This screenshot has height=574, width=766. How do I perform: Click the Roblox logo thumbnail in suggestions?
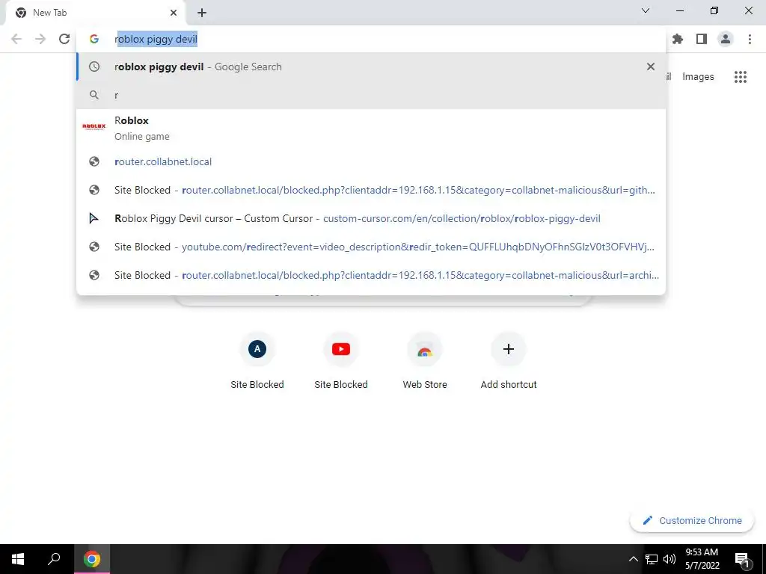94,127
